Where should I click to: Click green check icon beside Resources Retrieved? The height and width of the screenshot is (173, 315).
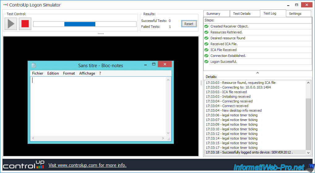(206, 32)
